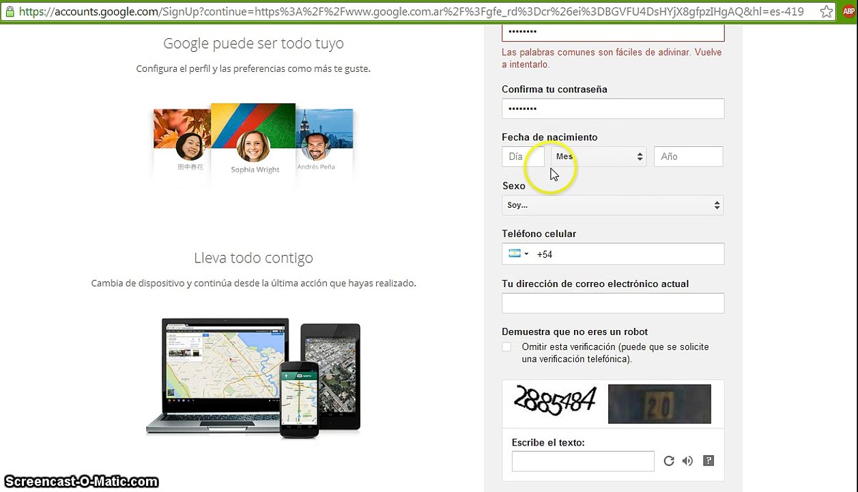Click 'Google puede ser todo tuyo' heading

[x=253, y=43]
